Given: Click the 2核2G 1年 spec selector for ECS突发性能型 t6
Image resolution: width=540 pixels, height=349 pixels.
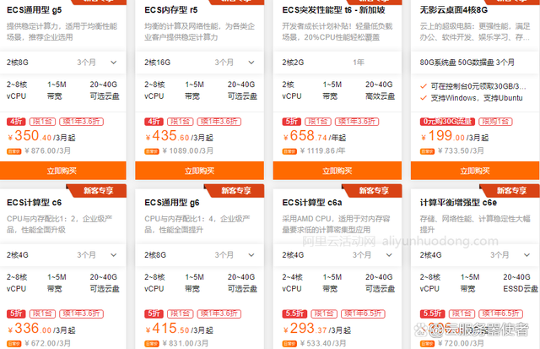Looking at the screenshot, I should click(337, 63).
